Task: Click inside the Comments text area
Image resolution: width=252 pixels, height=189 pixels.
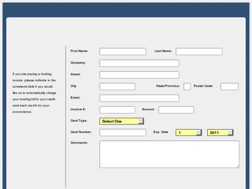Action: coord(170,154)
